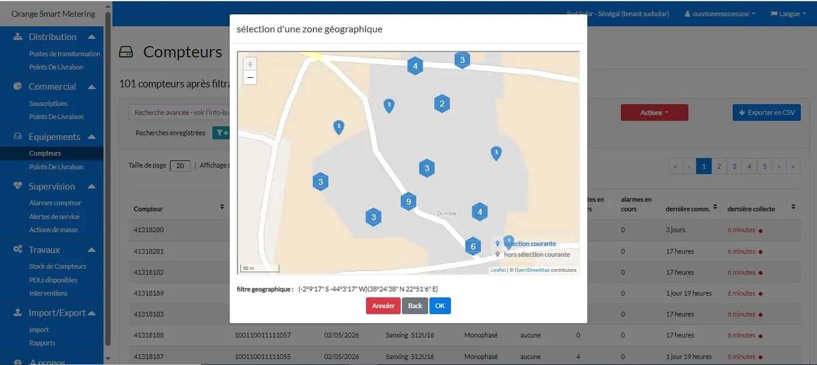Collapse the Supervision menu section
Viewport: 817px width, 365px height.
coord(92,187)
